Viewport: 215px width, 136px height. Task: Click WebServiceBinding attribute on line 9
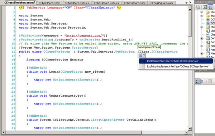pyautogui.click(x=37, y=40)
